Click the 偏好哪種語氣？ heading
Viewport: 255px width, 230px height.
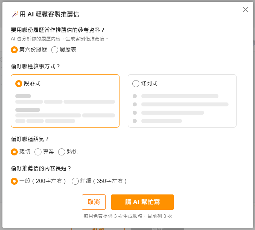coord(30,139)
